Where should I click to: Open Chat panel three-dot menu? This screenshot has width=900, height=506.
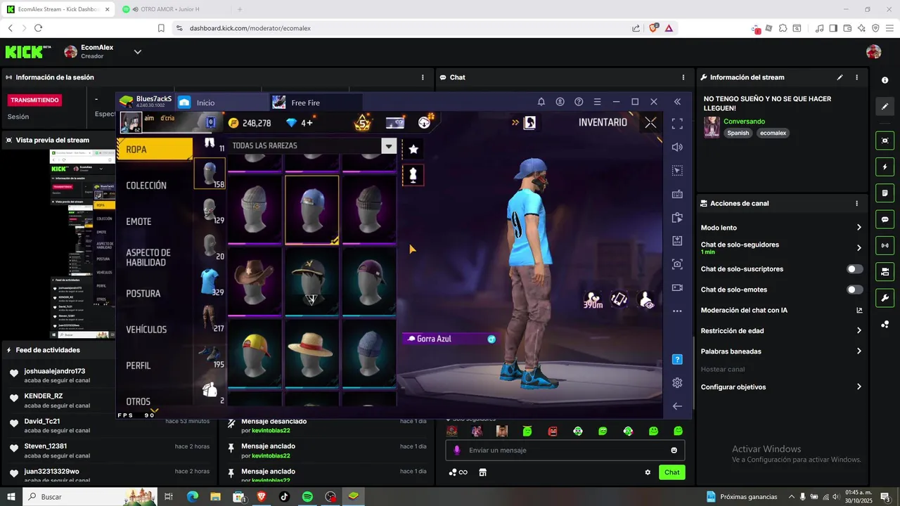pyautogui.click(x=683, y=77)
